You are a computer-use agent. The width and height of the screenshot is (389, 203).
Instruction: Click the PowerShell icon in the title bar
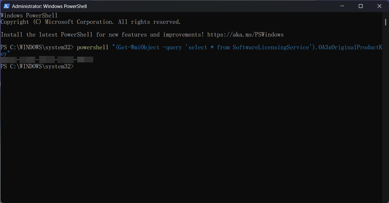(x=6, y=6)
